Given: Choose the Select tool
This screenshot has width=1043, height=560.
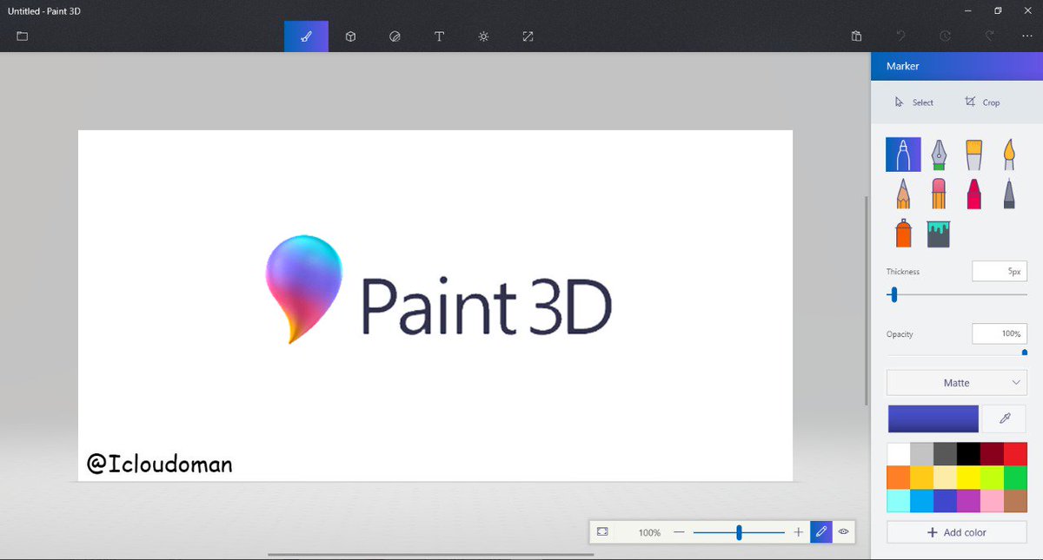Looking at the screenshot, I should tap(914, 102).
